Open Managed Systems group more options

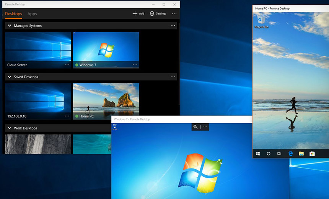point(173,26)
